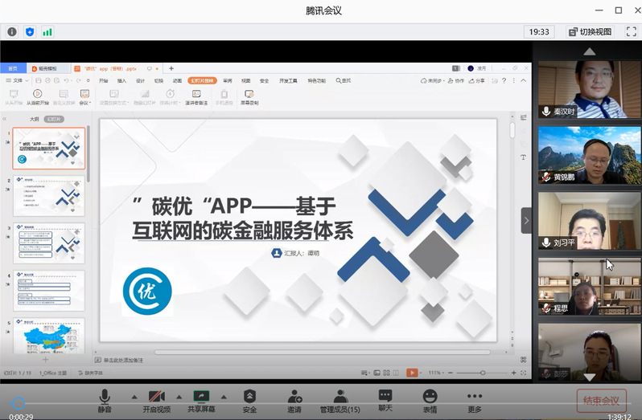Open 管理成员 member management panel
This screenshot has width=642, height=420.
tap(340, 398)
